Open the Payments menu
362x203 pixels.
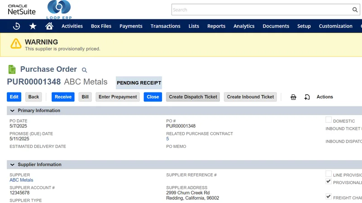coord(131,26)
